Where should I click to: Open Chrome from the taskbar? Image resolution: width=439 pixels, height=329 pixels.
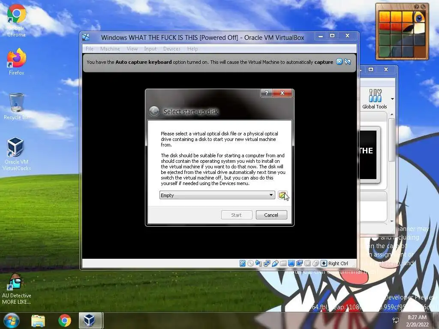65,320
